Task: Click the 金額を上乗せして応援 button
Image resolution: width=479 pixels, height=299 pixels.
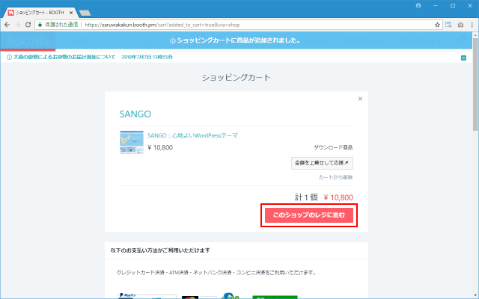Action: [x=322, y=163]
